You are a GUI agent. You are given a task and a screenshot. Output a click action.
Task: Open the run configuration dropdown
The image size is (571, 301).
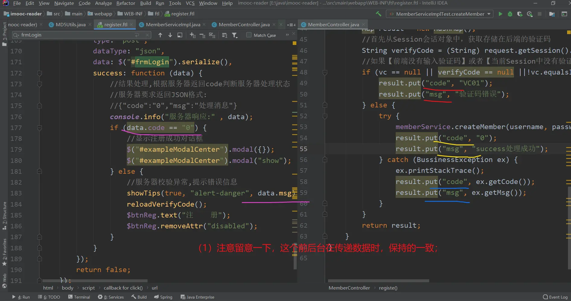(x=489, y=14)
